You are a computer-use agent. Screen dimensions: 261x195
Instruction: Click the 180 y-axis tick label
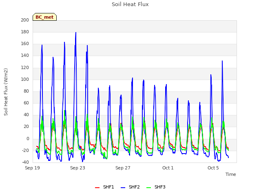coord(25,32)
